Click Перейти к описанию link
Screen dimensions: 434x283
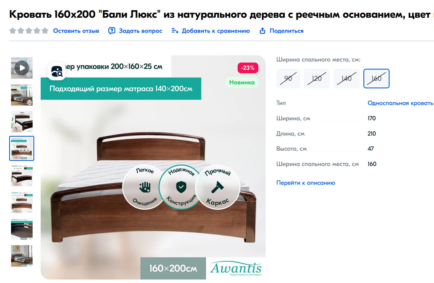[306, 183]
